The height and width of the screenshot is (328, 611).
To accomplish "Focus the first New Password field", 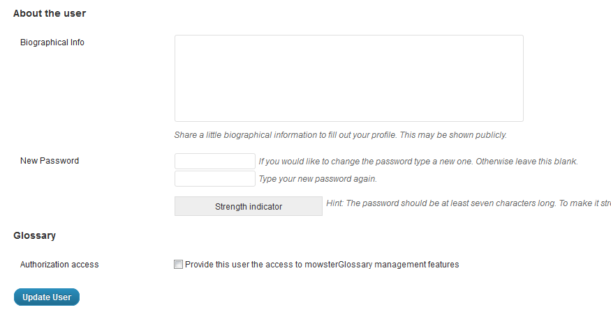I will pyautogui.click(x=215, y=161).
